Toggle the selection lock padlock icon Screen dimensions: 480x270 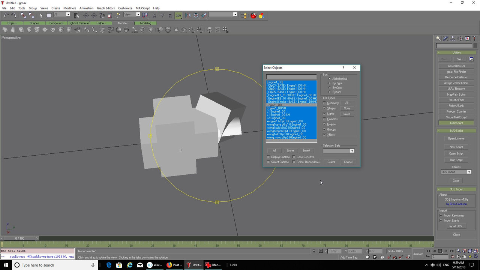click(x=314, y=251)
